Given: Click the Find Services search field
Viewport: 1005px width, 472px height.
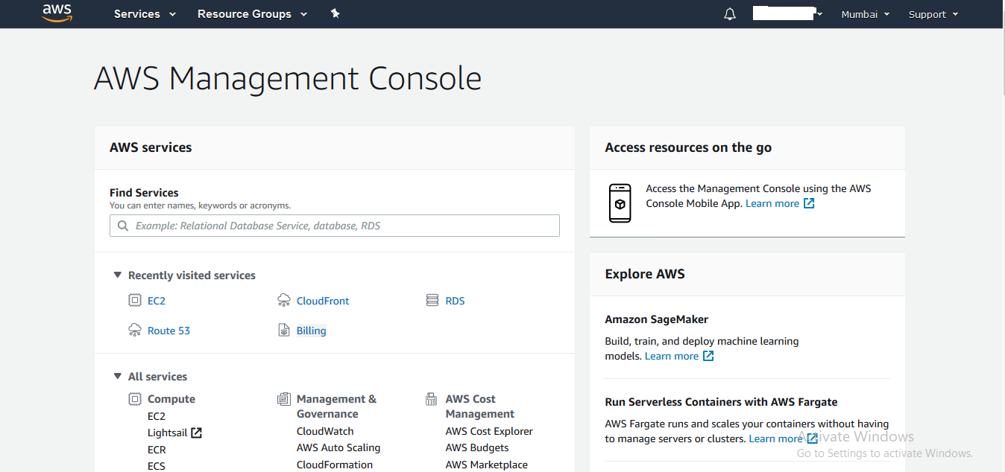Looking at the screenshot, I should (x=334, y=225).
